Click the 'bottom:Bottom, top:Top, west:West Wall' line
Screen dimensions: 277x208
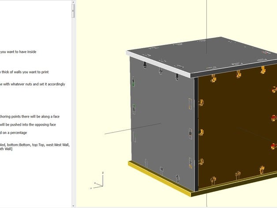coord(35,144)
